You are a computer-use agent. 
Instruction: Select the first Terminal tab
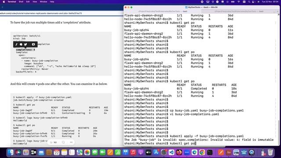click(162, 11)
